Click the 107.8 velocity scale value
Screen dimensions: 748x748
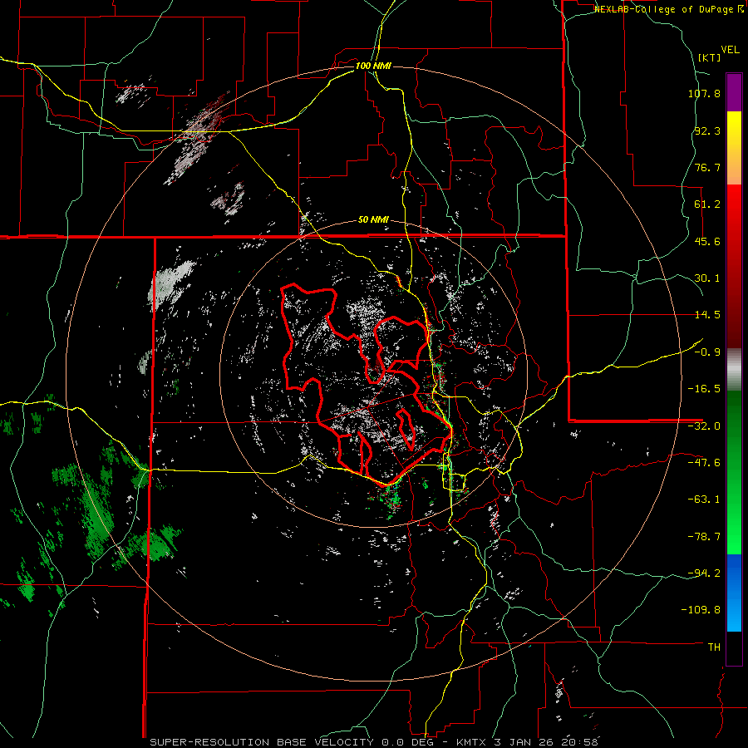(x=704, y=93)
